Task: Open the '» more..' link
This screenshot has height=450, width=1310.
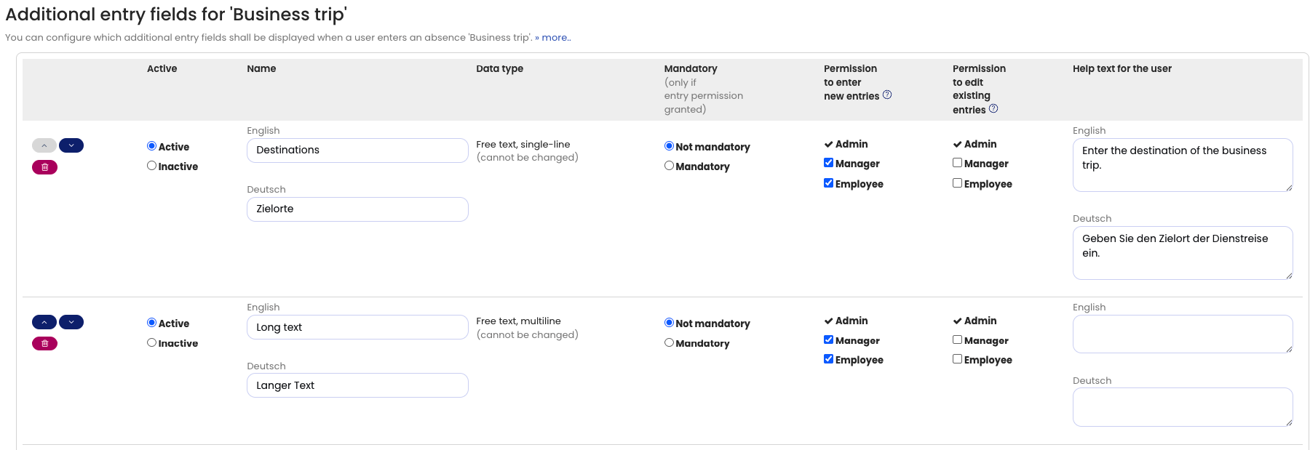Action: point(553,38)
